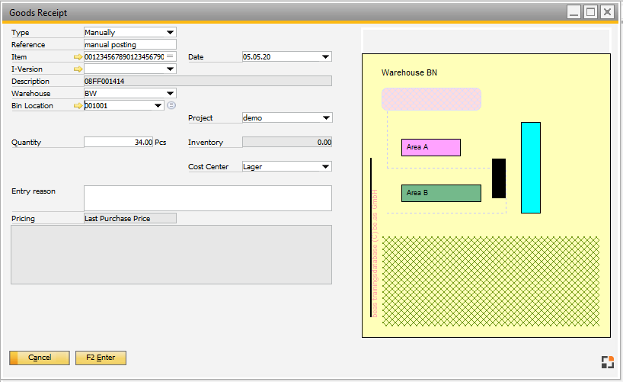Click the Bin Location link arrow icon
This screenshot has height=382, width=623.
(x=78, y=106)
